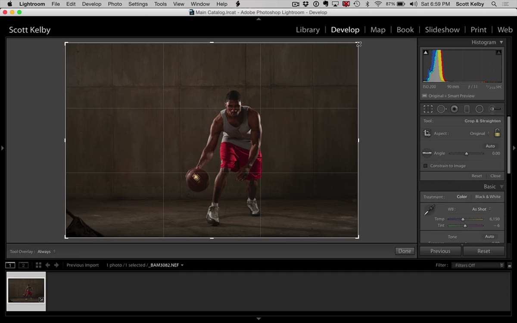Go forward with filmstrip right arrow
Viewport: 517px width, 323px height.
tap(56, 265)
